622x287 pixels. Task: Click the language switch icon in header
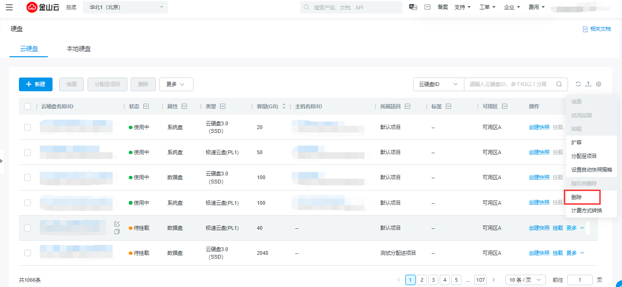[413, 7]
